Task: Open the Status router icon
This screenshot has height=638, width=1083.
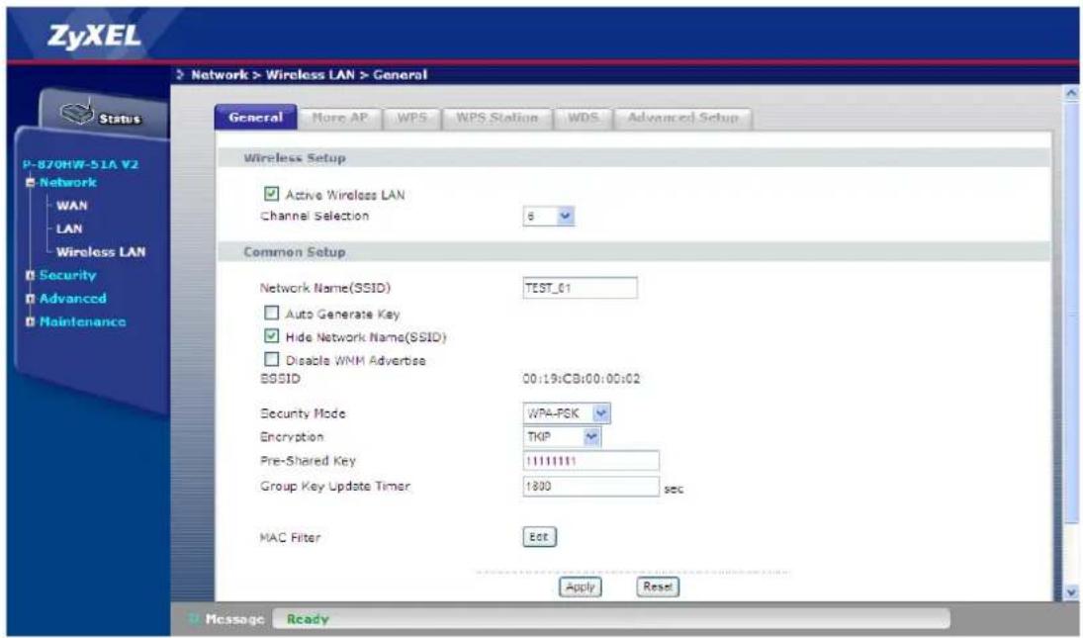Action: coord(77,113)
